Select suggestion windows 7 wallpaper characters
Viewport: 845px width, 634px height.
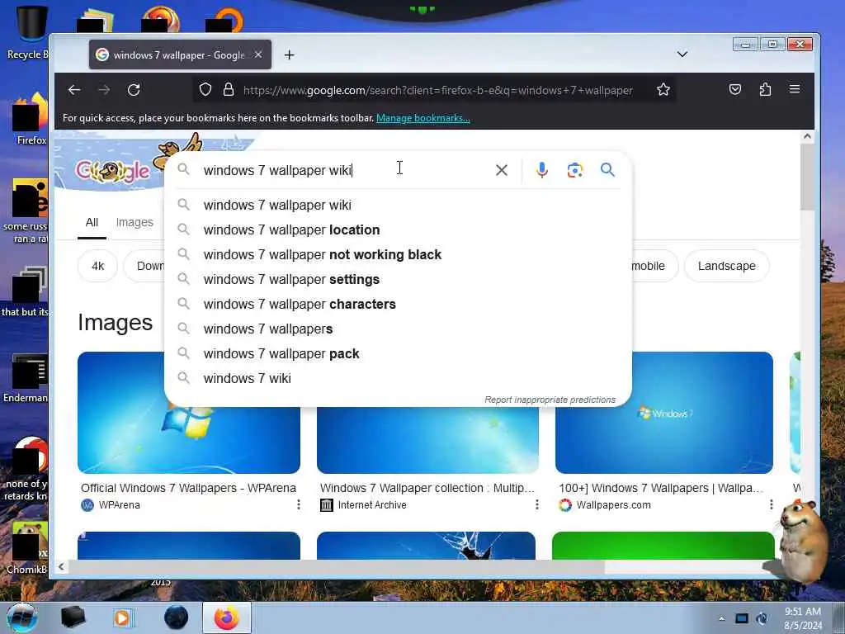point(398,304)
